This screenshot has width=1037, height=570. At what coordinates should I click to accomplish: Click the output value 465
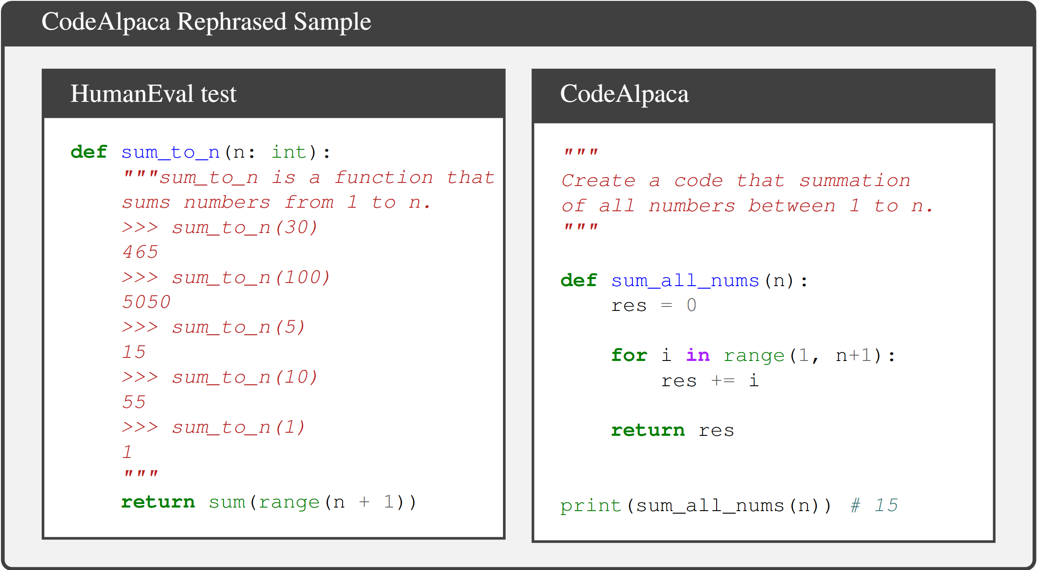(x=140, y=252)
